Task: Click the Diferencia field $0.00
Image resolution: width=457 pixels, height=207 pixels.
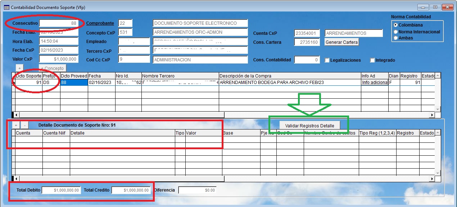Action: coord(198,190)
